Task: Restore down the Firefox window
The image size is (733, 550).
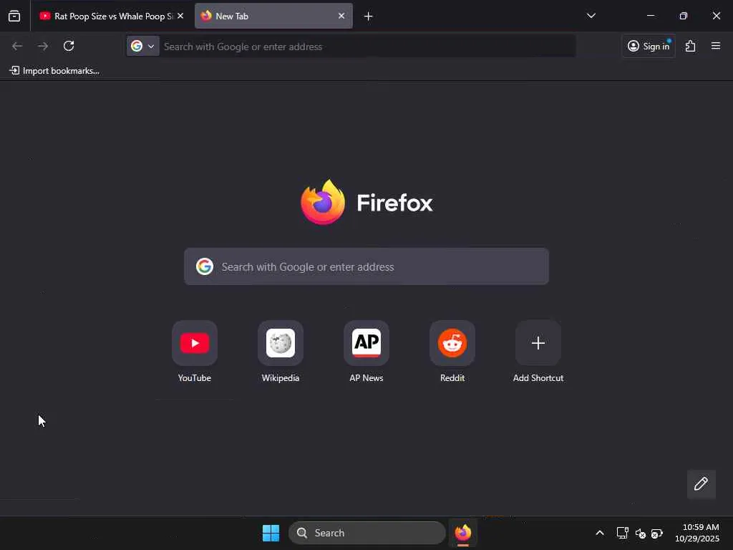Action: [684, 16]
